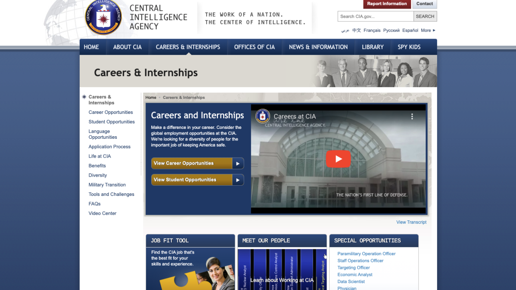Open the Offices of CIA menu
The image size is (516, 290).
(254, 47)
